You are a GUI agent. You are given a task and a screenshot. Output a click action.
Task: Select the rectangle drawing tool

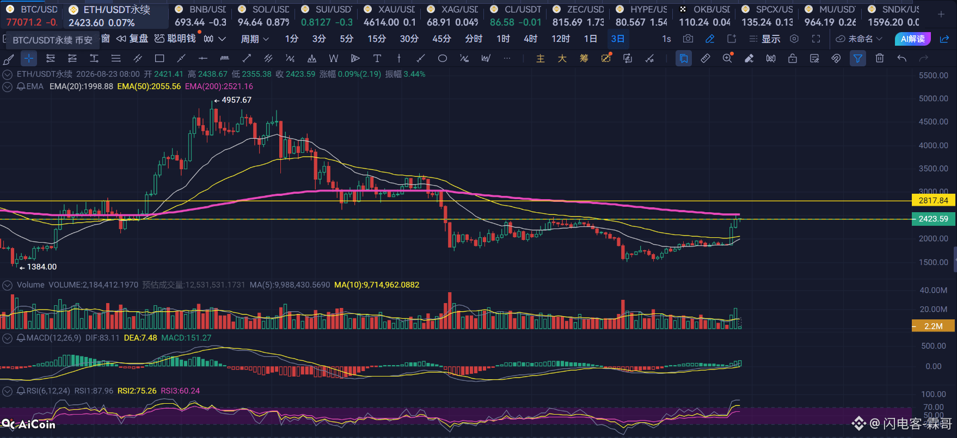(159, 58)
